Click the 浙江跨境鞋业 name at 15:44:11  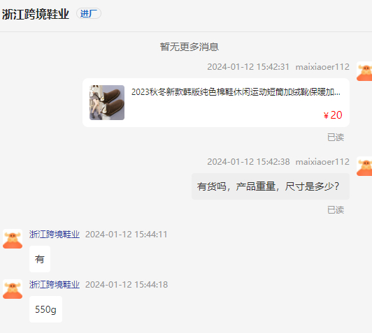[x=55, y=235]
